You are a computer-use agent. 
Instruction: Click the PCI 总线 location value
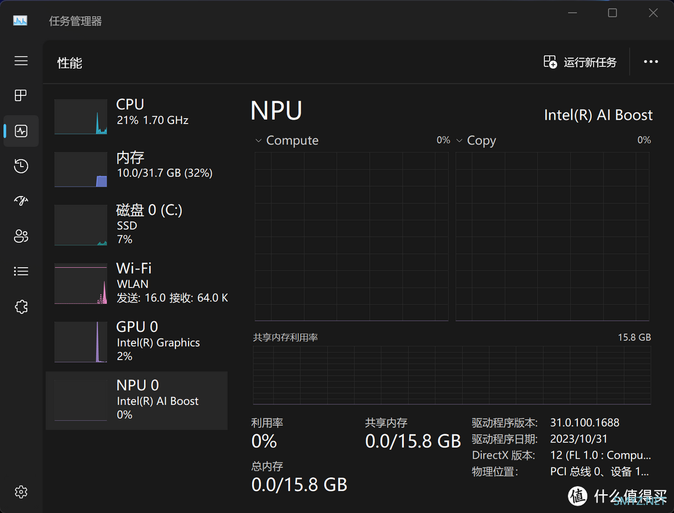point(599,472)
